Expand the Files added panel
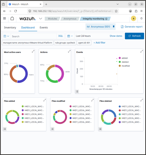Screen dimensions: 146x155 tap(44, 100)
